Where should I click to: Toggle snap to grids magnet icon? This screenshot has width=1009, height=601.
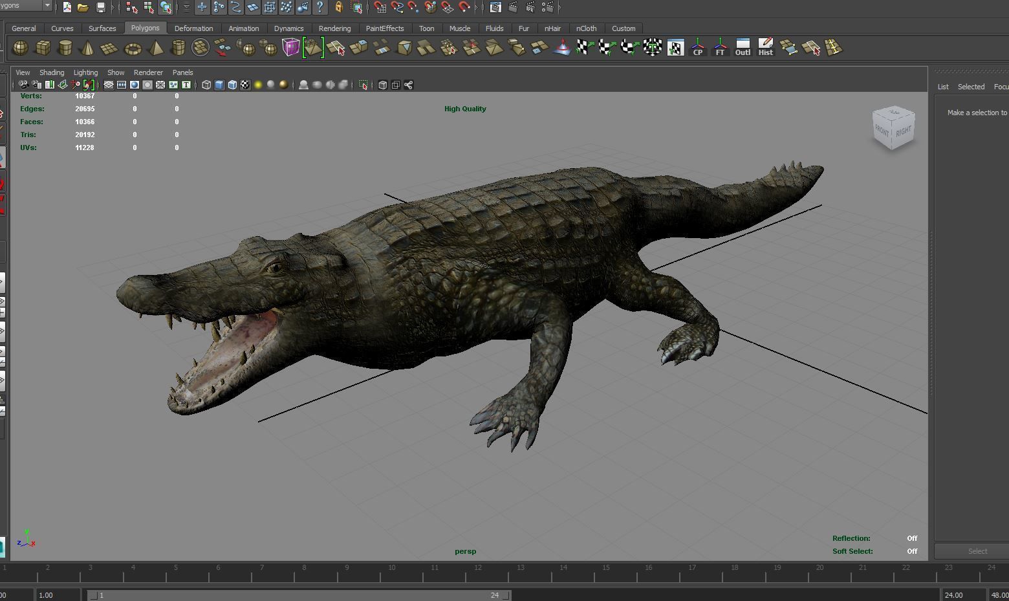coord(380,7)
